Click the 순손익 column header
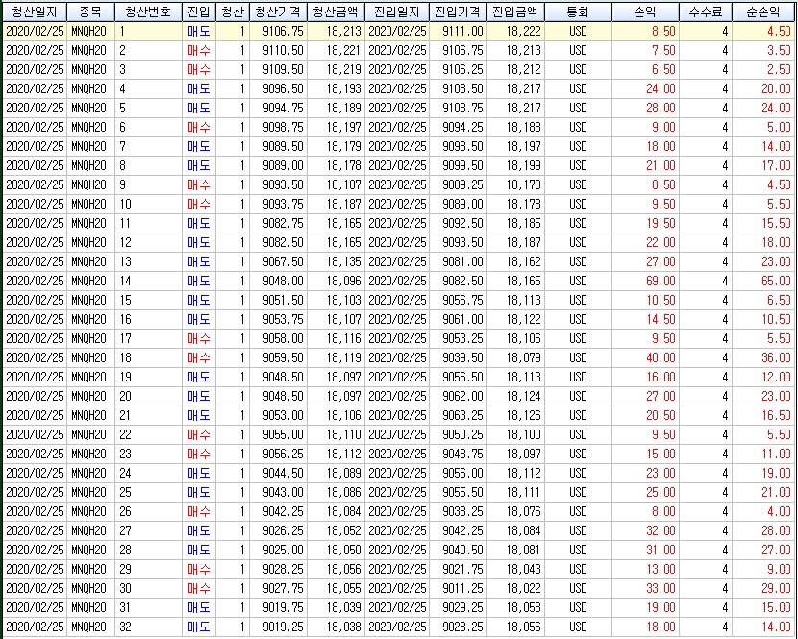The height and width of the screenshot is (639, 798). (763, 12)
